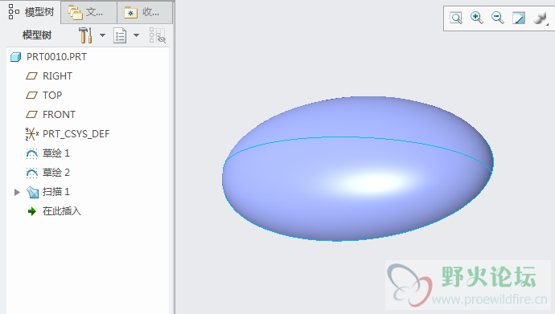Click the Zoom In magnifier icon
This screenshot has height=314, width=555.
pyautogui.click(x=476, y=18)
